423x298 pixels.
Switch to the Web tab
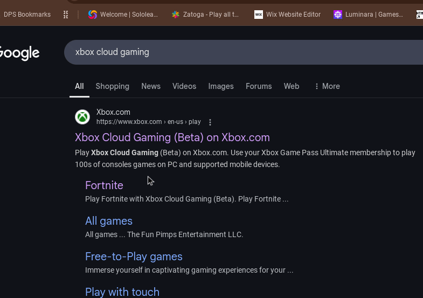click(x=292, y=86)
